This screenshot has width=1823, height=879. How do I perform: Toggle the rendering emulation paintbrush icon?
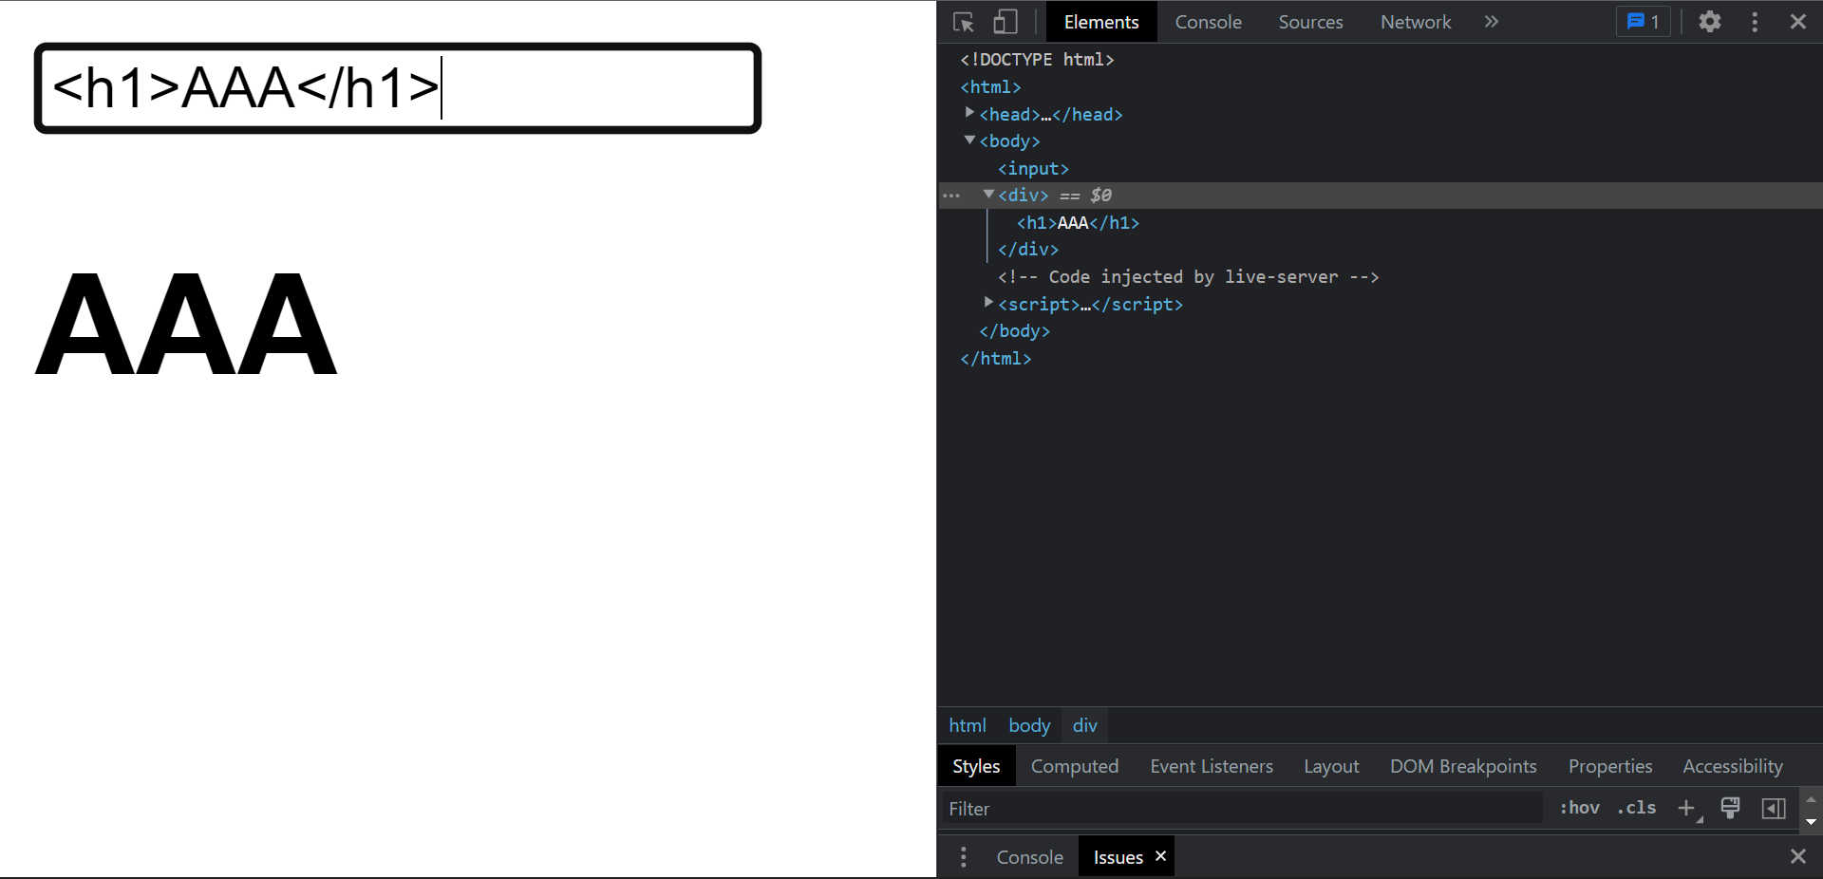[1730, 808]
